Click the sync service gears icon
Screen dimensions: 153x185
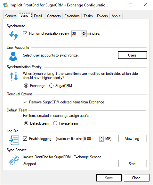pyautogui.click(x=14, y=160)
